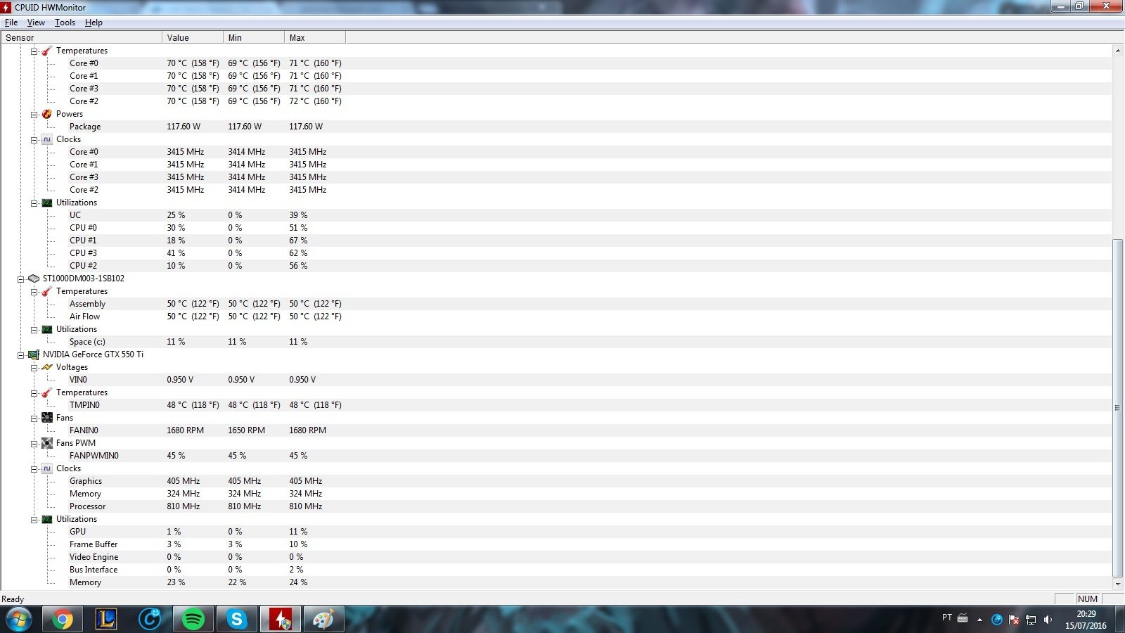The height and width of the screenshot is (633, 1125).
Task: Open the Windows Start menu
Action: point(19,620)
